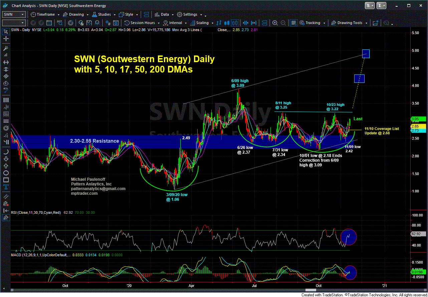Screen dimensions: 428x297
Task: Click the green 3.05 last price marker
Action: (x=419, y=119)
